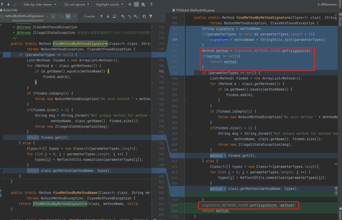Go to previous search occurrence
This screenshot has height=220, width=342.
pos(101,16)
